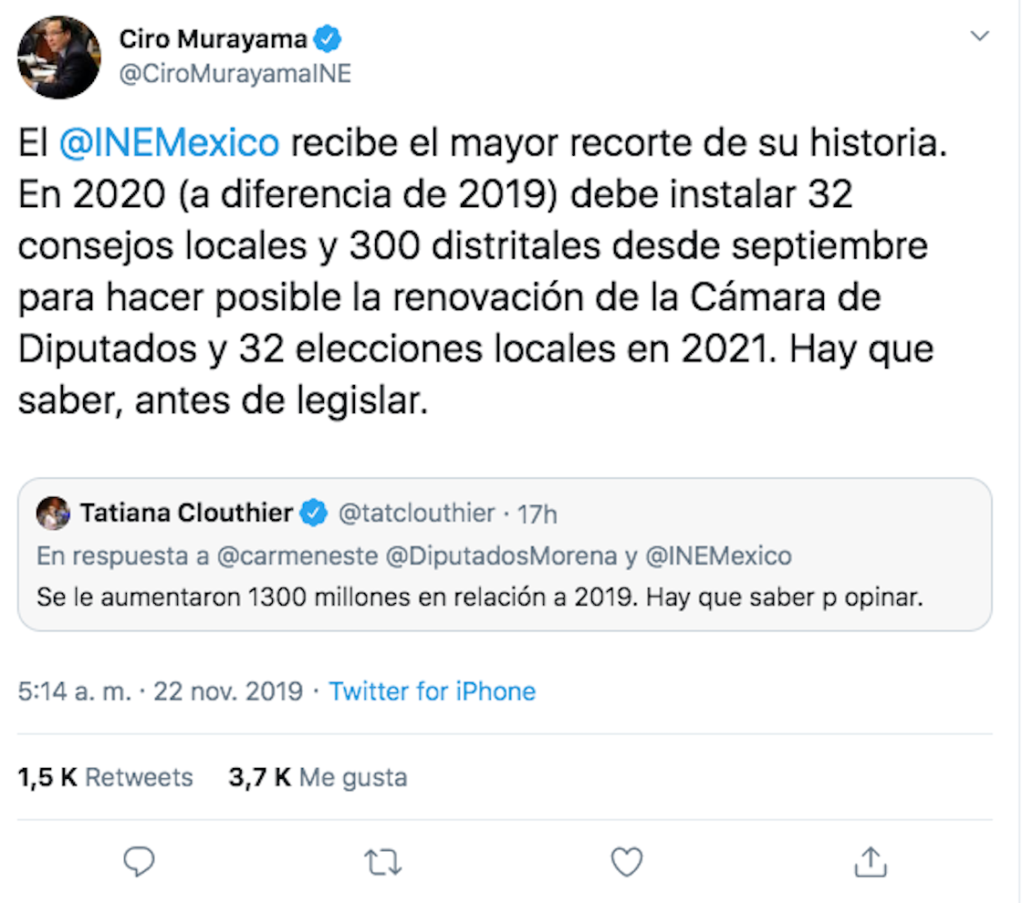Open the share tweet icon
The height and width of the screenshot is (903, 1022).
pyautogui.click(x=871, y=860)
